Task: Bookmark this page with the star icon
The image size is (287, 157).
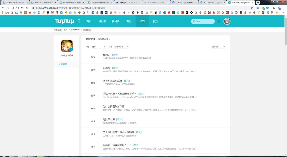Action: [252, 8]
